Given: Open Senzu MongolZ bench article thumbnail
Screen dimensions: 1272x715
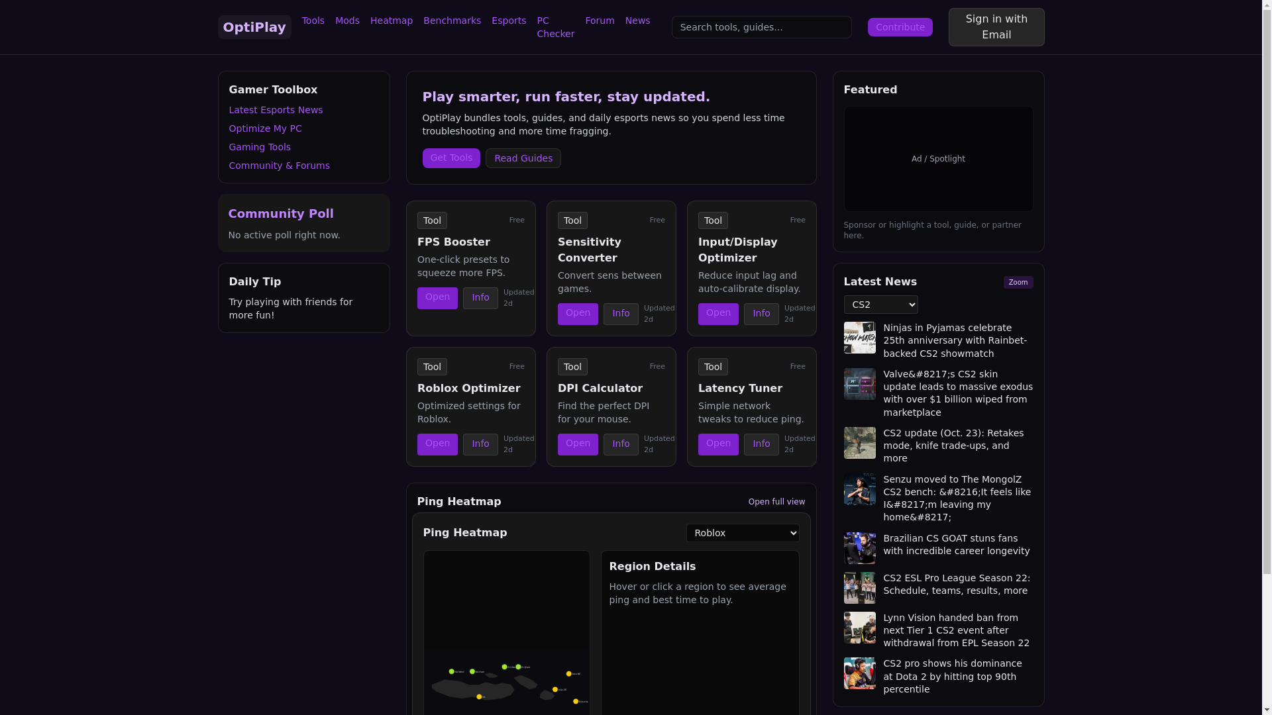Looking at the screenshot, I should coord(859,489).
